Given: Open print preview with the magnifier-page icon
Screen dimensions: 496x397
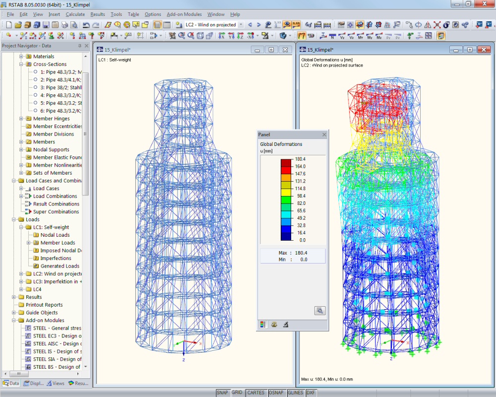Looking at the screenshot, I should coord(74,25).
